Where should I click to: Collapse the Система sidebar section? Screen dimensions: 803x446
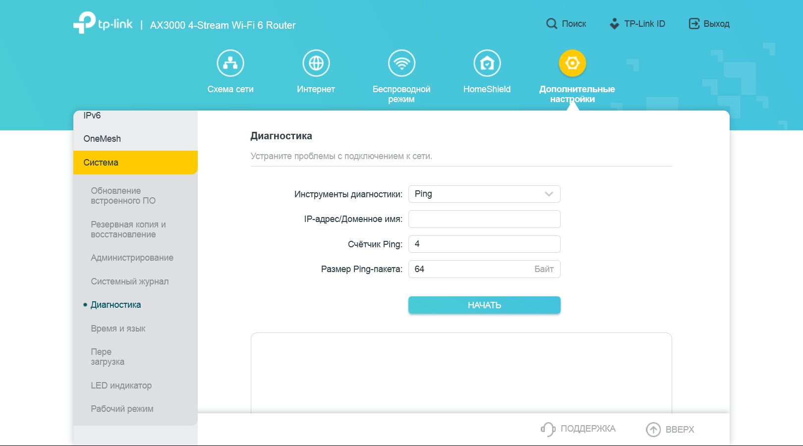click(135, 163)
